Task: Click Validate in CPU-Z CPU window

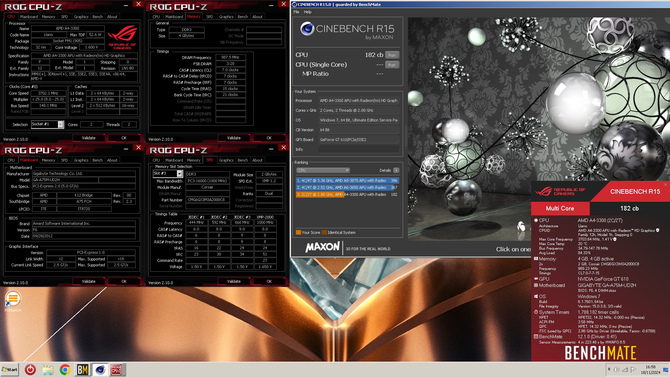Action: [x=89, y=138]
